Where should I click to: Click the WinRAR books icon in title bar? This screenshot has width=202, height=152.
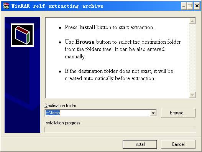6,6
